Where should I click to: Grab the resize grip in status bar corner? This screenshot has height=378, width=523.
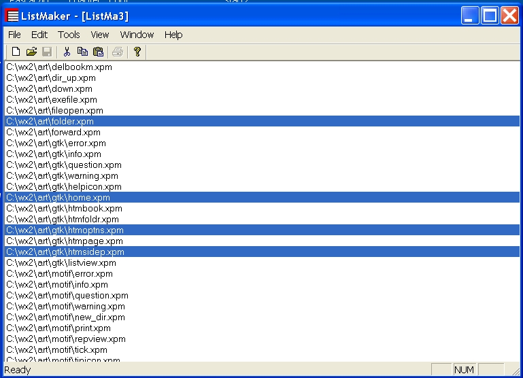516,371
